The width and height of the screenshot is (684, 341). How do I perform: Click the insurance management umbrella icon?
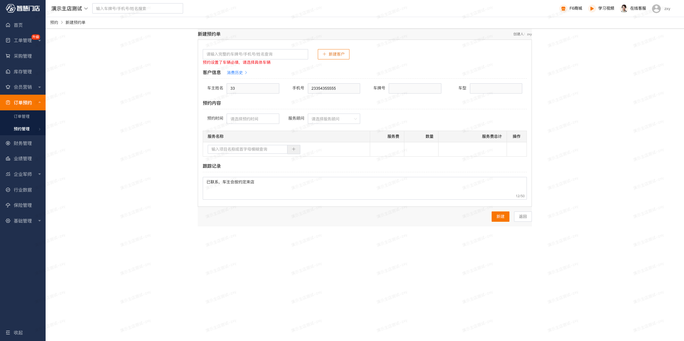click(8, 205)
